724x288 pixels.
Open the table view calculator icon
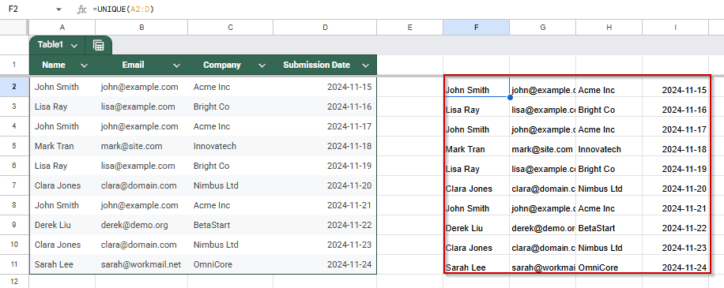(x=98, y=45)
